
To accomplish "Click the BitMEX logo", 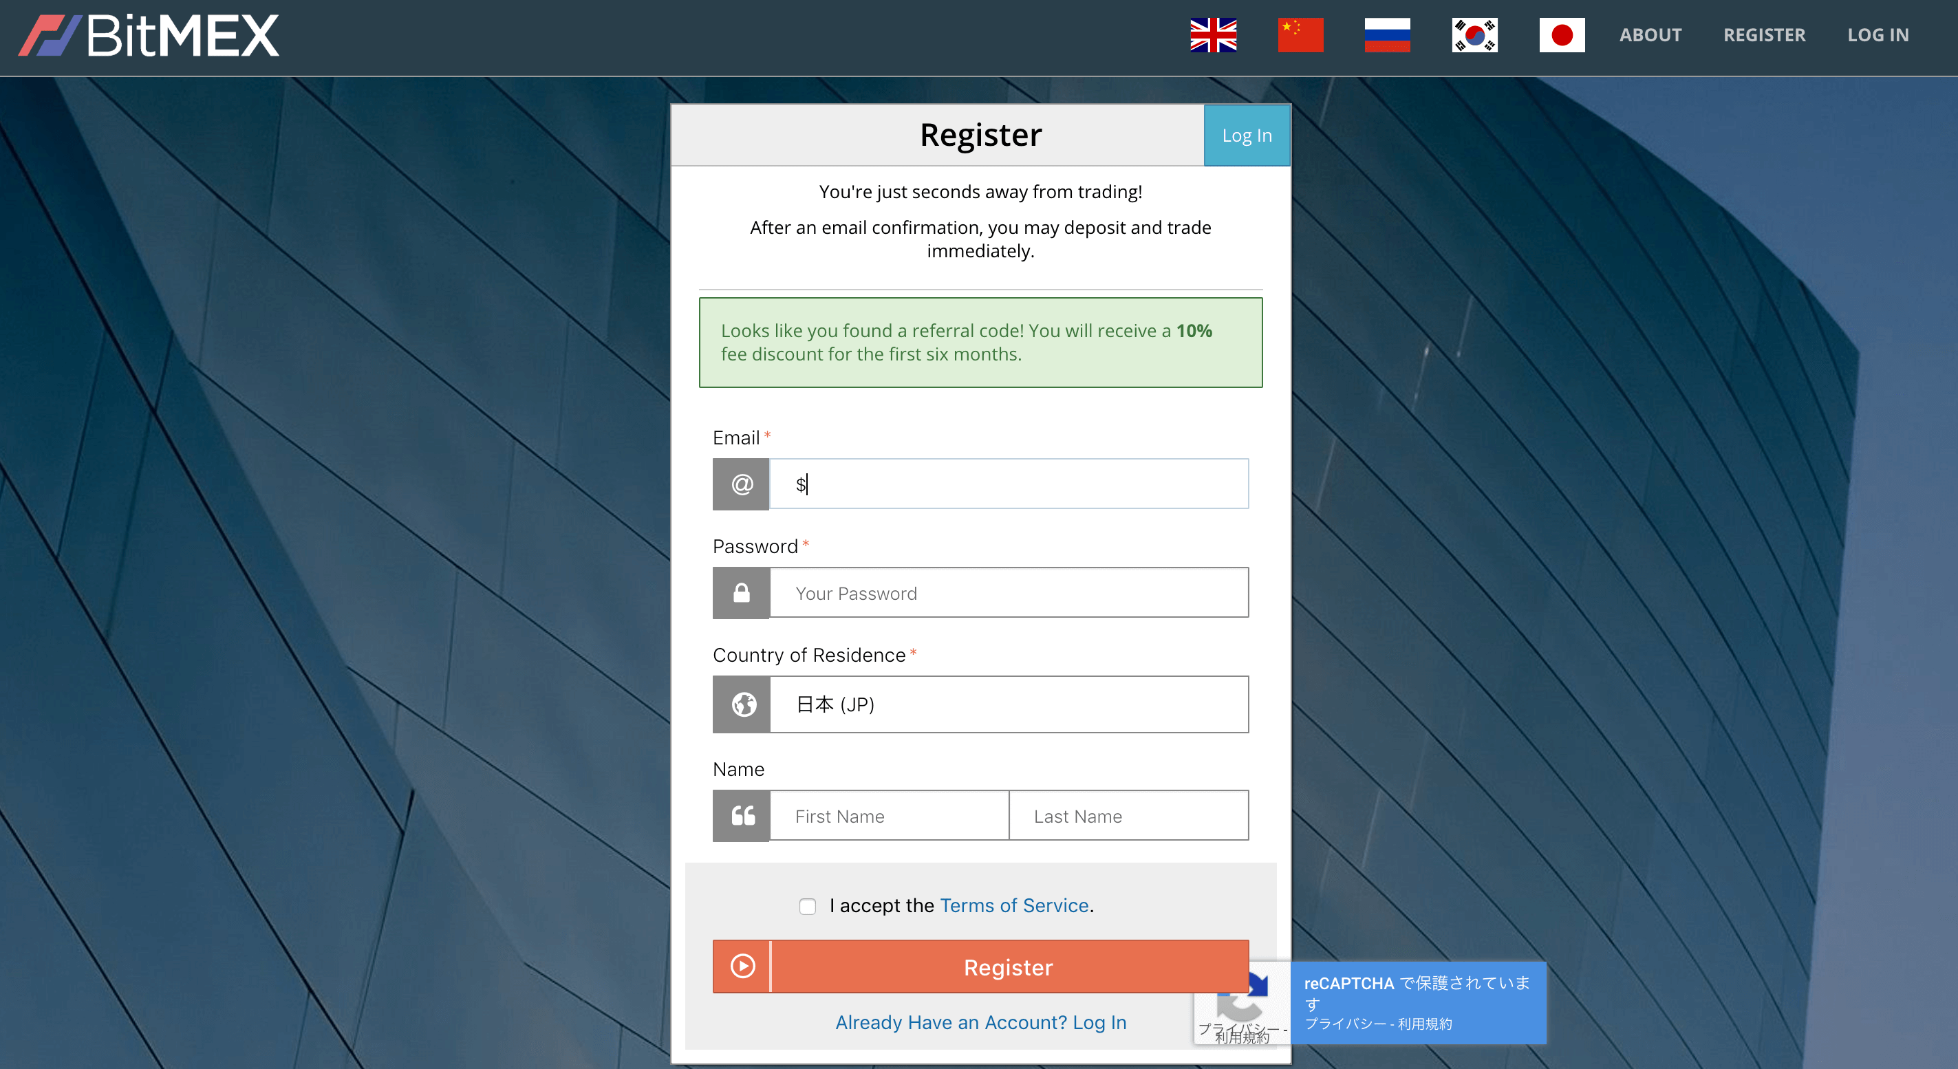I will click(149, 36).
